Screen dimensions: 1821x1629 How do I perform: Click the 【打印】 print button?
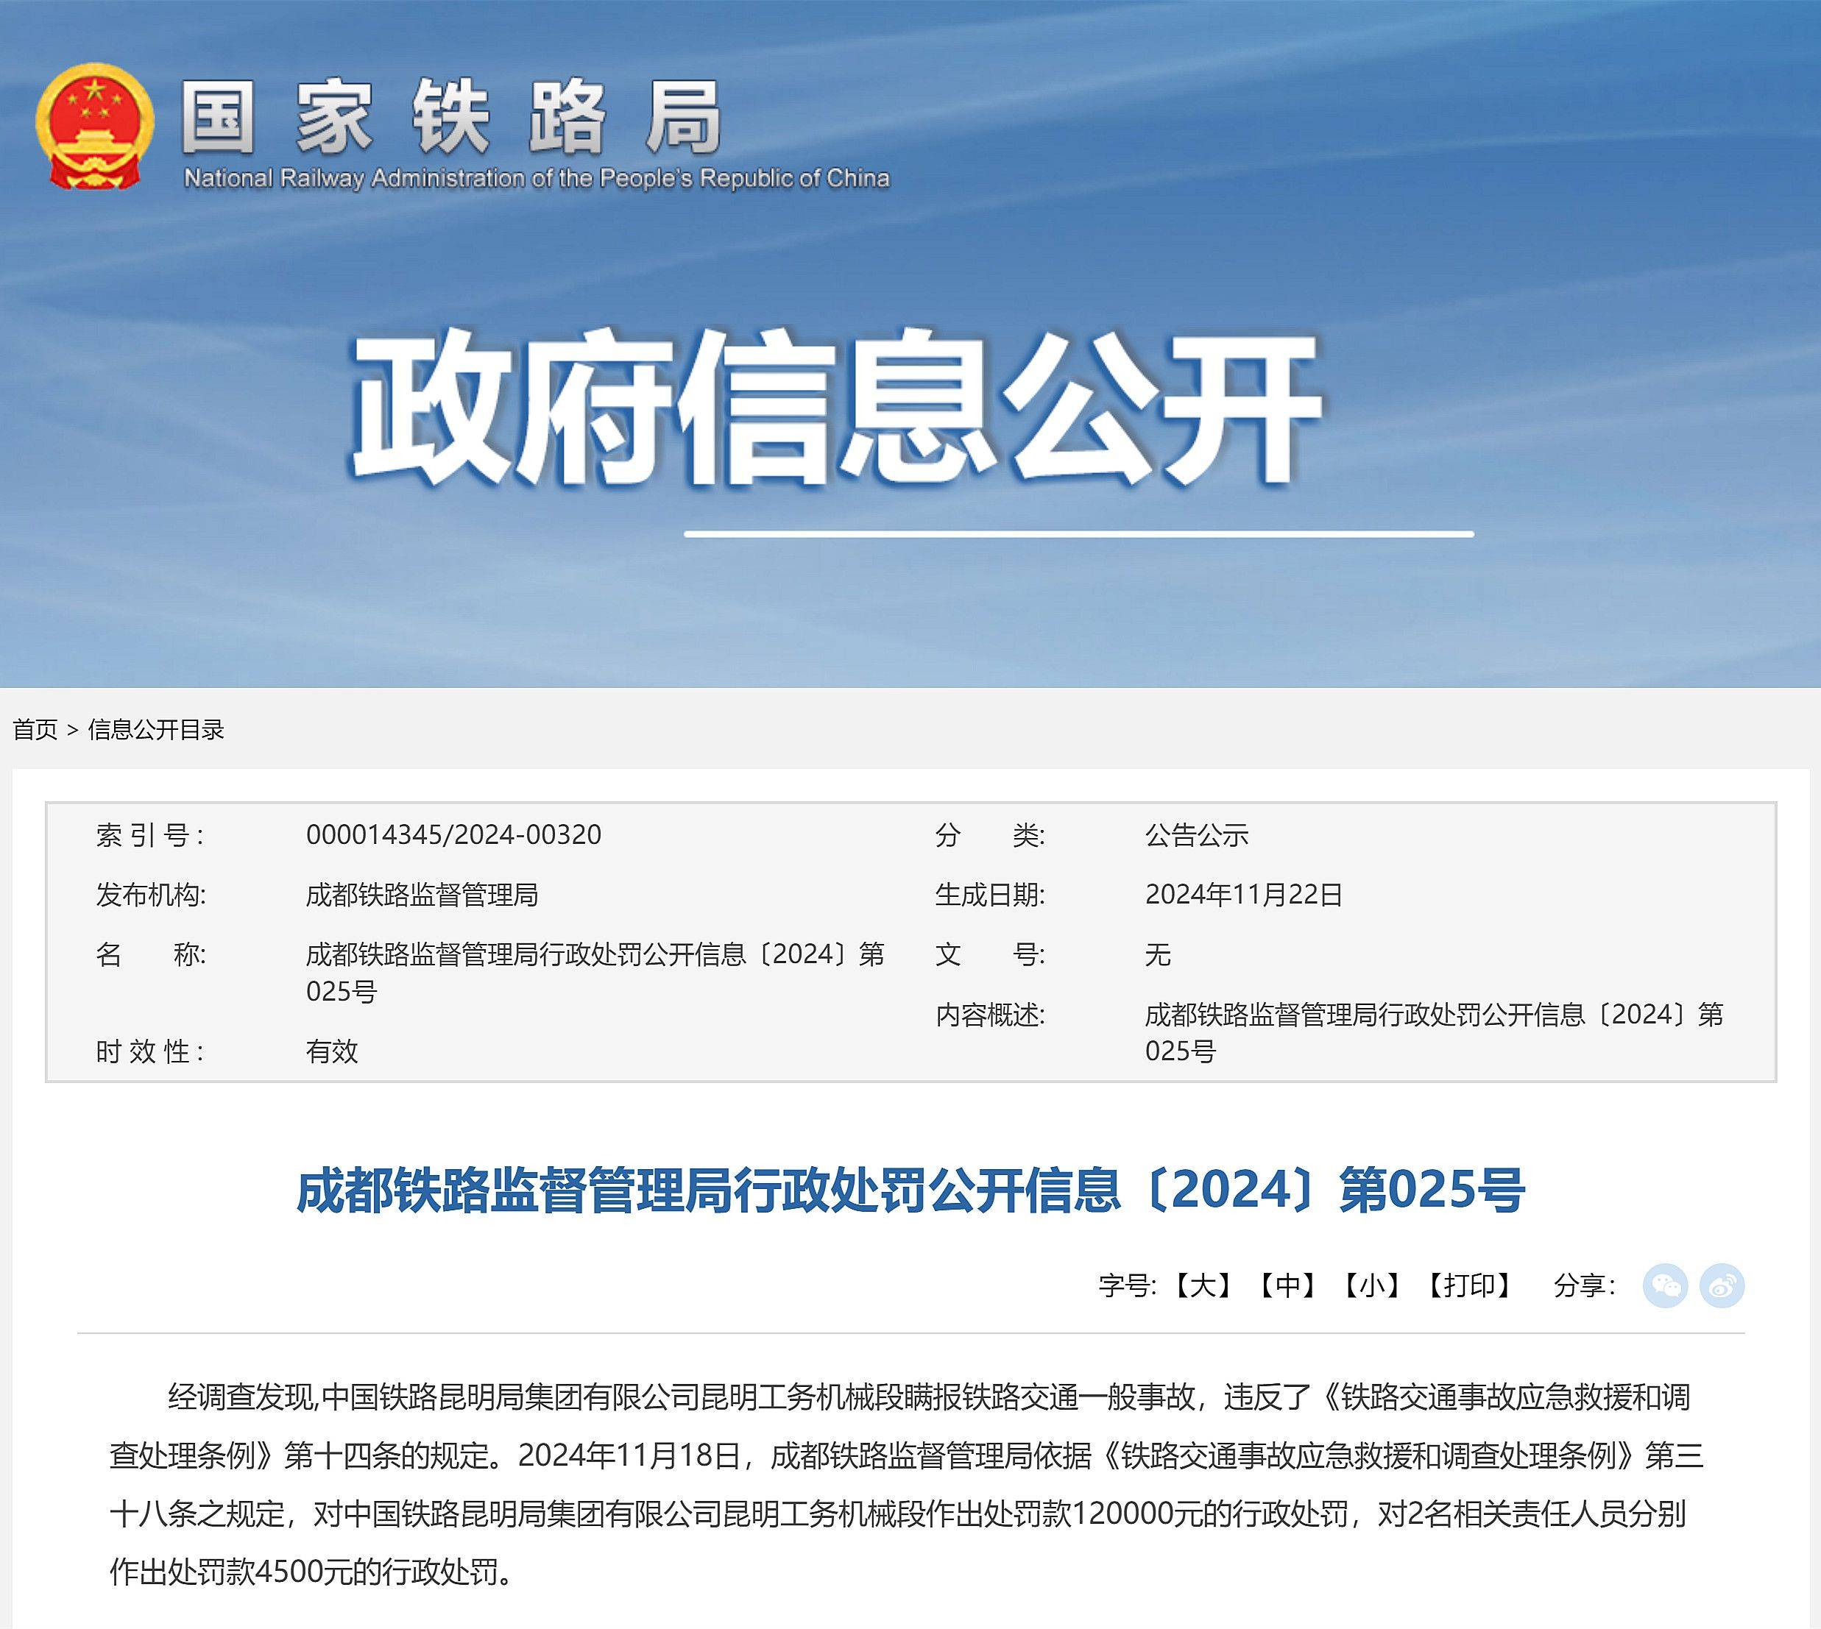pyautogui.click(x=1469, y=1286)
